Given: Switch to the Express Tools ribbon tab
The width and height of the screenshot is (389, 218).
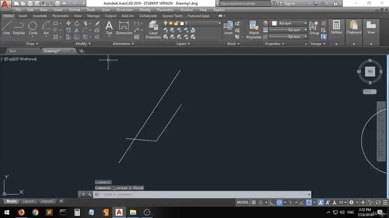Looking at the screenshot, I should click(x=172, y=16).
